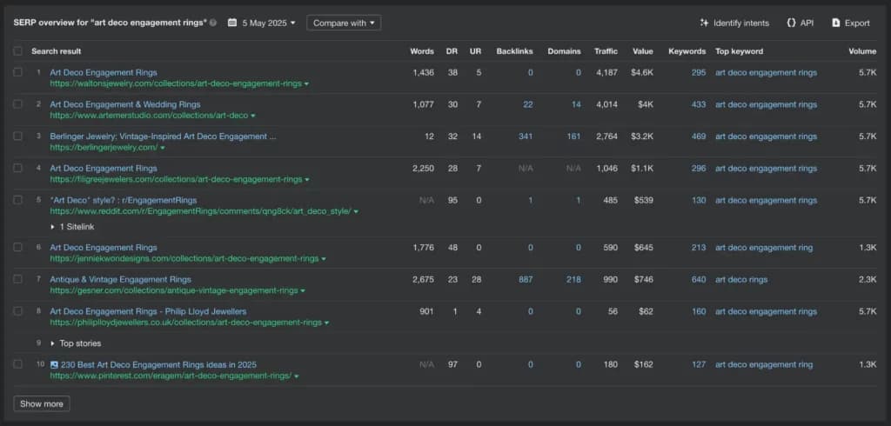This screenshot has width=891, height=426.
Task: Open the Compare with dropdown
Action: 343,23
